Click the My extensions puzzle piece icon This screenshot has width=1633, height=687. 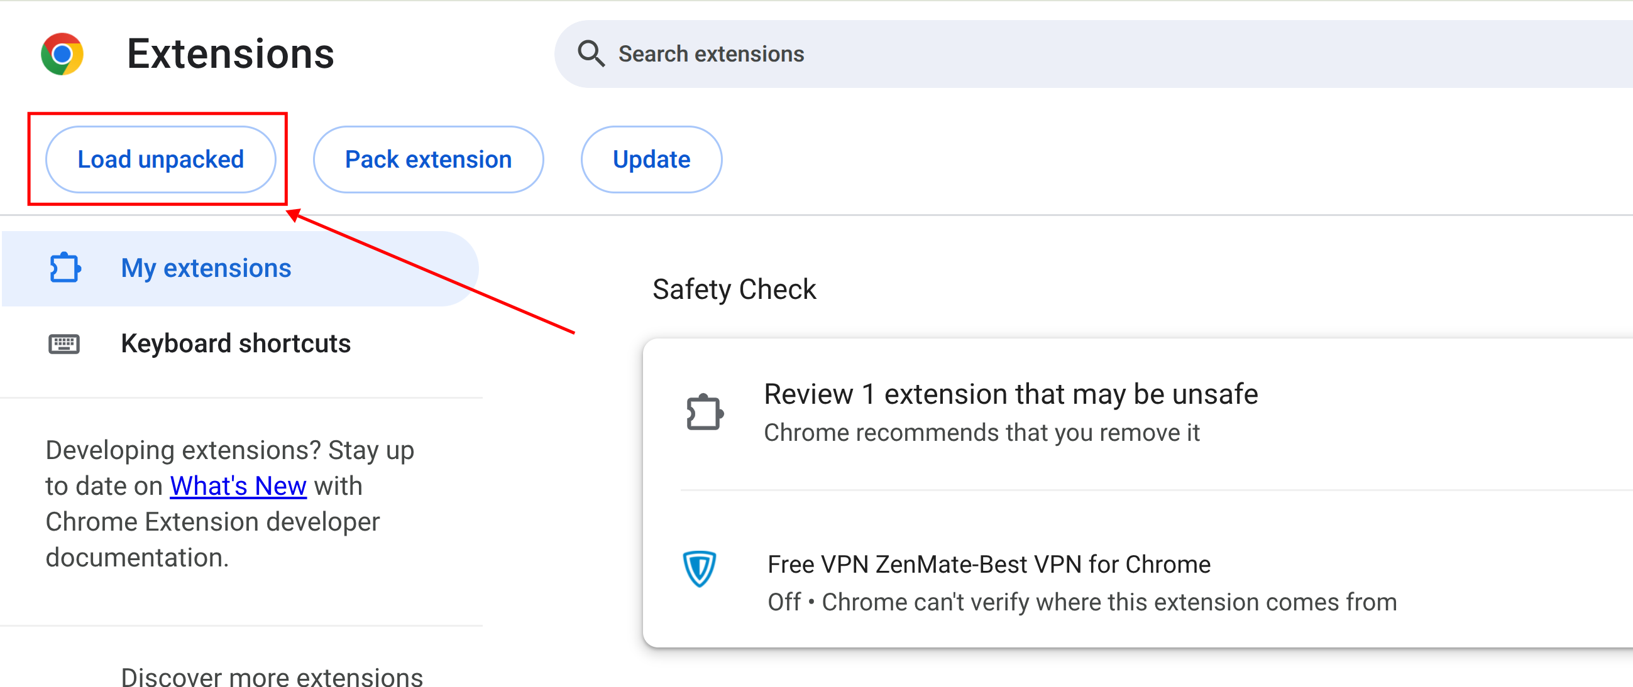65,268
